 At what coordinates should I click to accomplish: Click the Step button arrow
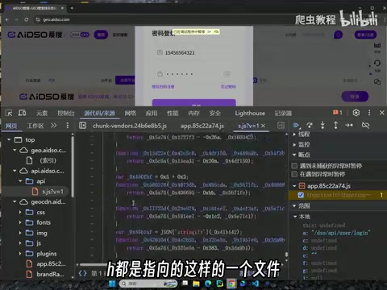coord(349,126)
